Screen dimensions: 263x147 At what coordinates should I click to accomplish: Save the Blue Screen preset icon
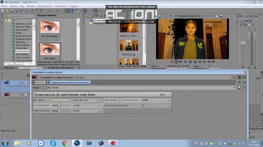point(239,88)
